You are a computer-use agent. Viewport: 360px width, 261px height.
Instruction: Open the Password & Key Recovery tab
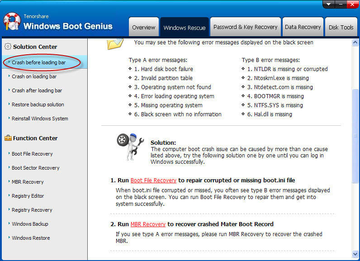[246, 27]
